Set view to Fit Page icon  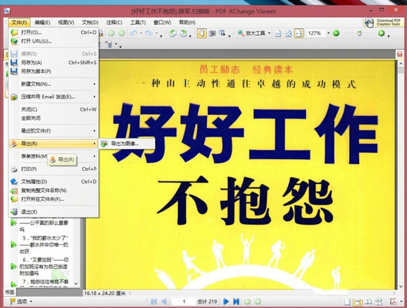(288, 33)
